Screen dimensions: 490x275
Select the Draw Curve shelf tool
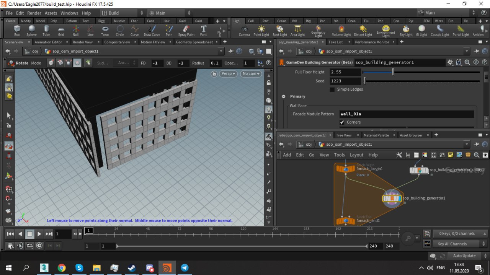pos(152,31)
